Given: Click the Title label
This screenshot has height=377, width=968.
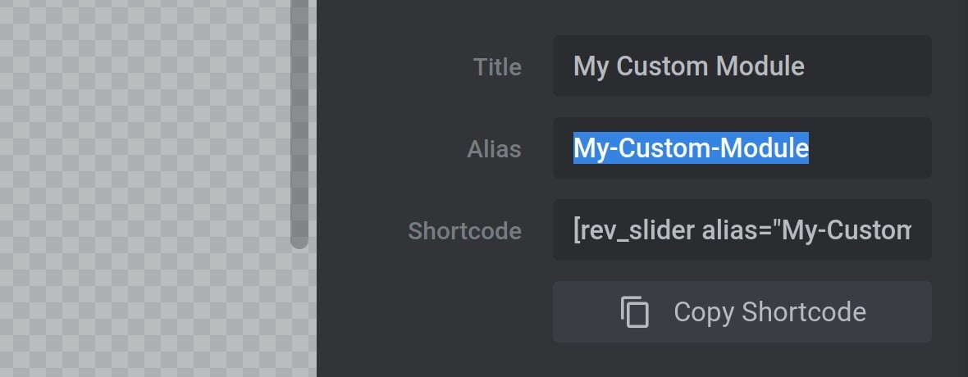Looking at the screenshot, I should (497, 66).
